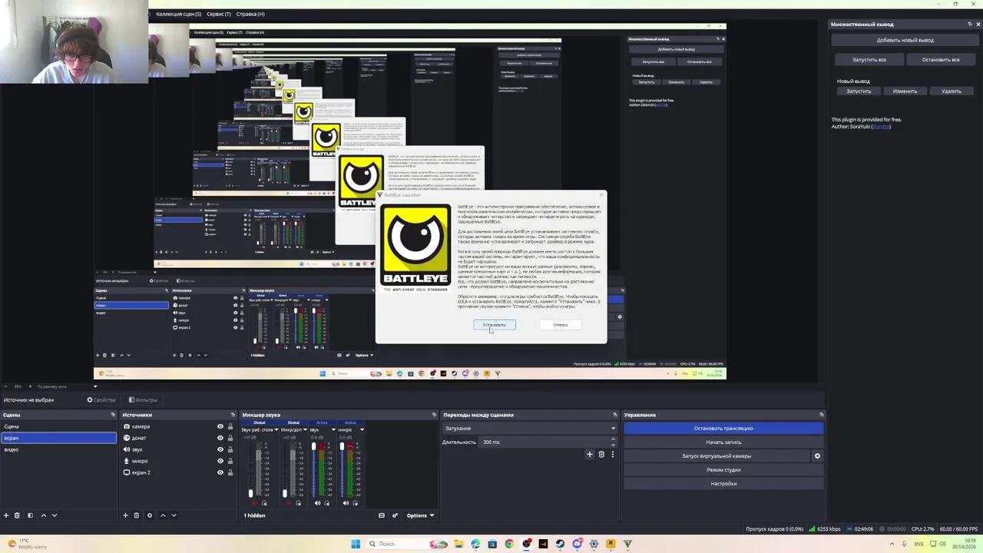Unmute the Звук раб. стола channel
983x553 pixels.
click(254, 503)
